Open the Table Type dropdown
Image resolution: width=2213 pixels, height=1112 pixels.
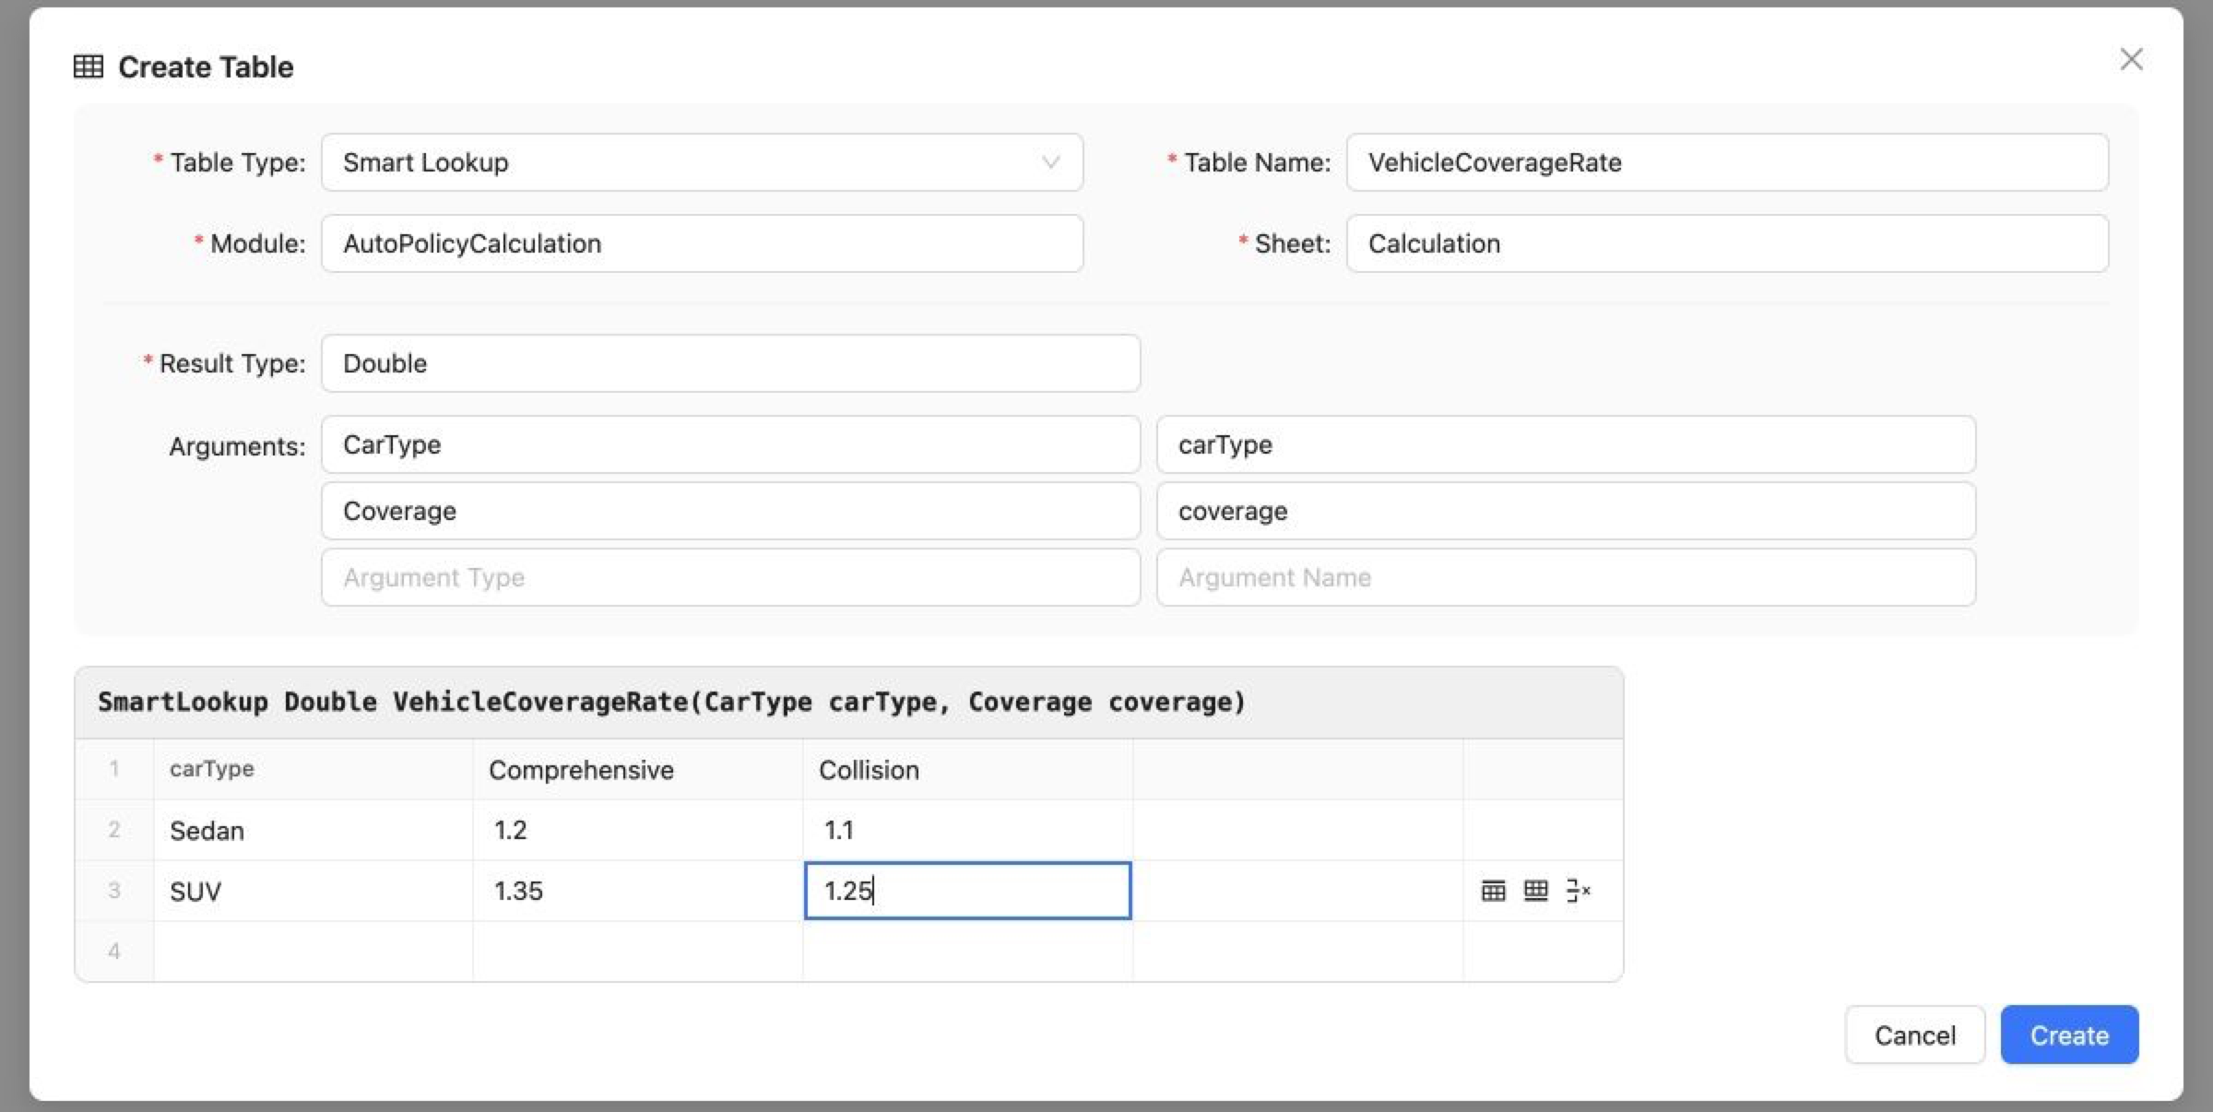click(x=702, y=162)
